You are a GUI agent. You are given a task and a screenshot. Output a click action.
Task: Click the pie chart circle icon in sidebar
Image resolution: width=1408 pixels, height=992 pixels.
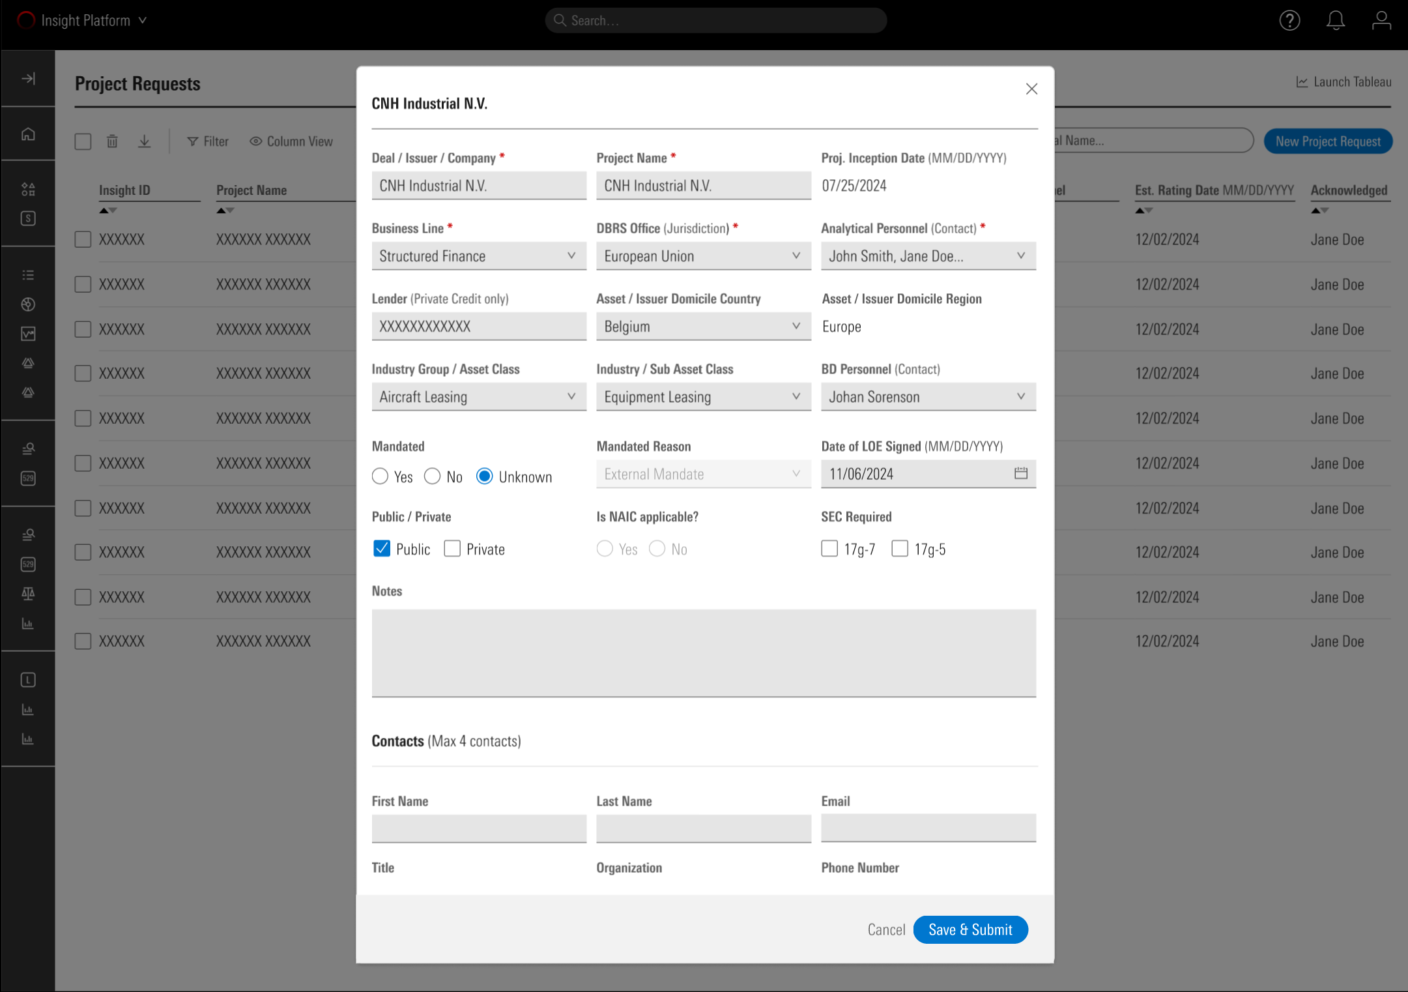28,304
